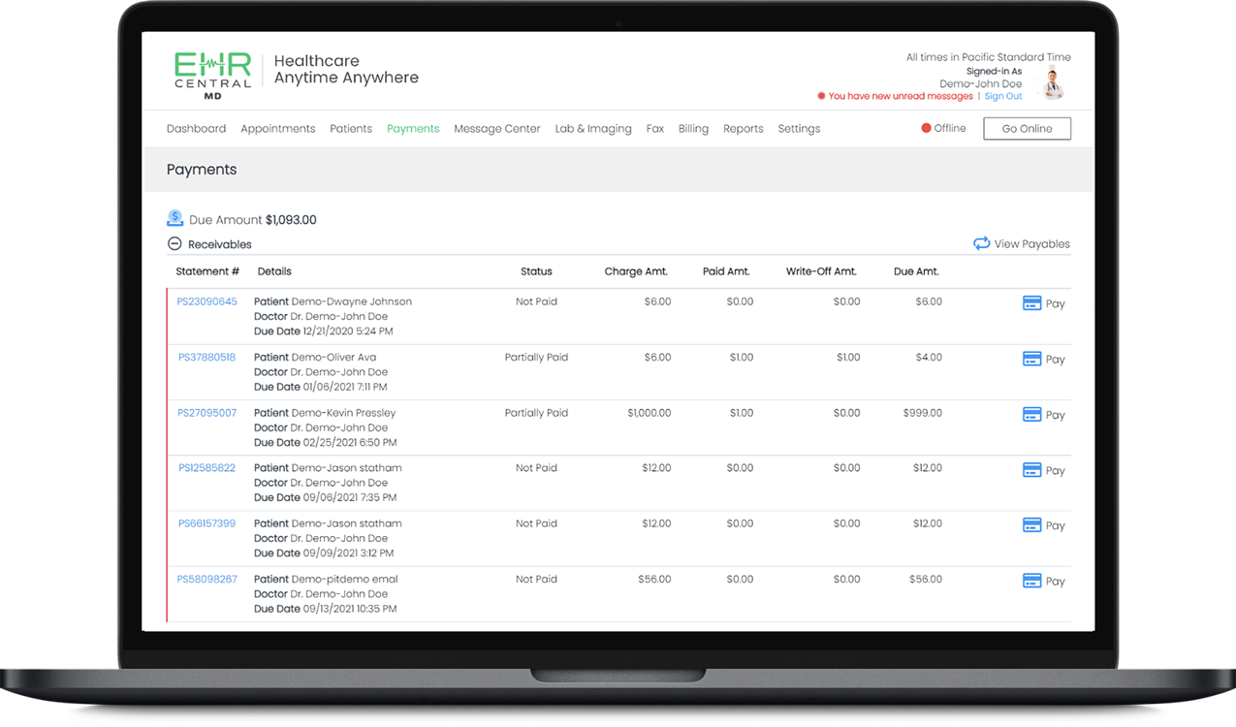Navigate to the Settings tab
This screenshot has width=1236, height=727.
(x=799, y=128)
